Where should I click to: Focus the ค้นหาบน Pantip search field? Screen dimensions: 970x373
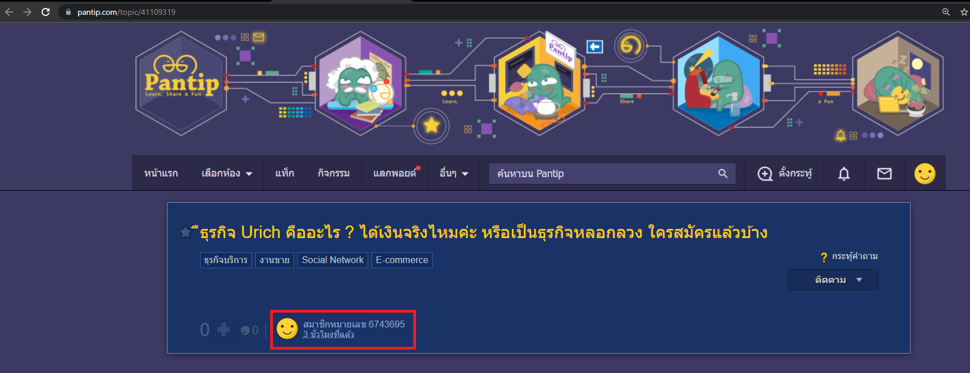[604, 174]
